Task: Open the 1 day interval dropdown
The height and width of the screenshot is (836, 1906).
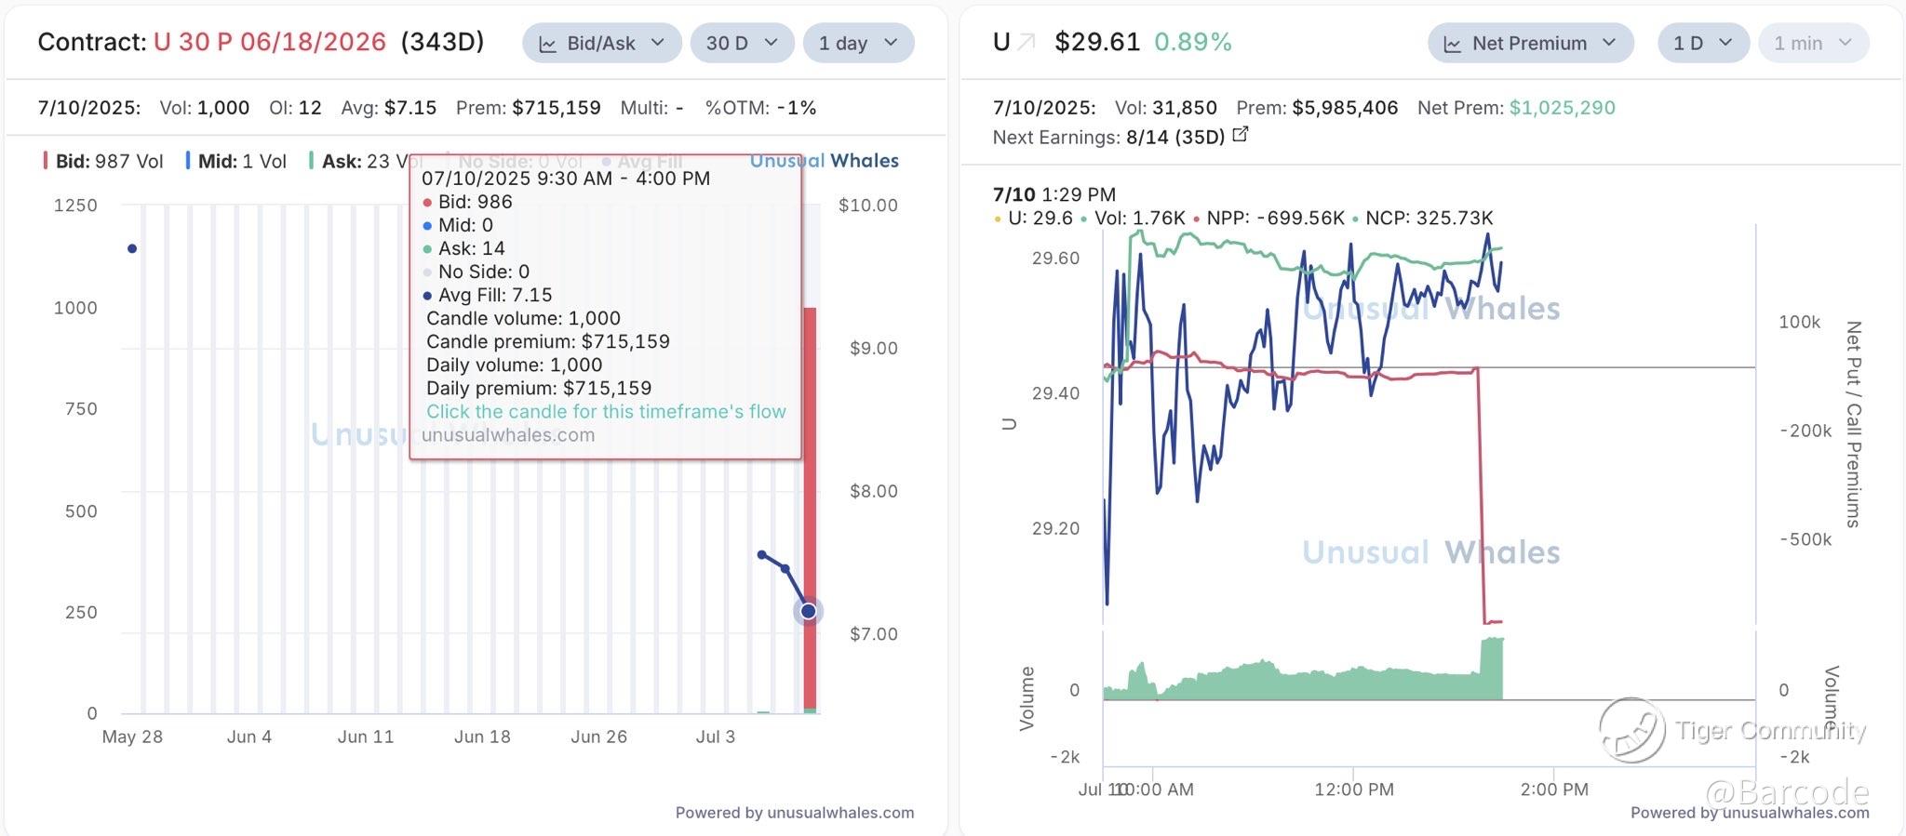Action: tap(857, 43)
